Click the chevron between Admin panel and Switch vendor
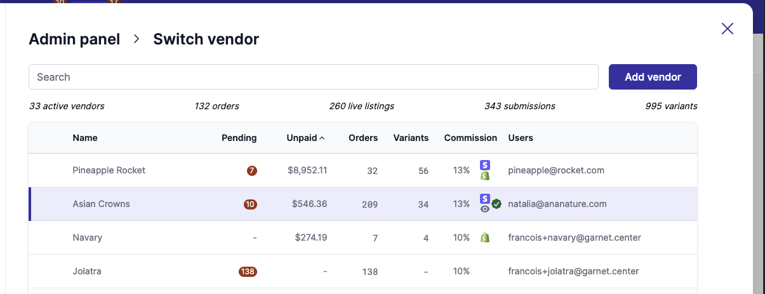 (136, 39)
